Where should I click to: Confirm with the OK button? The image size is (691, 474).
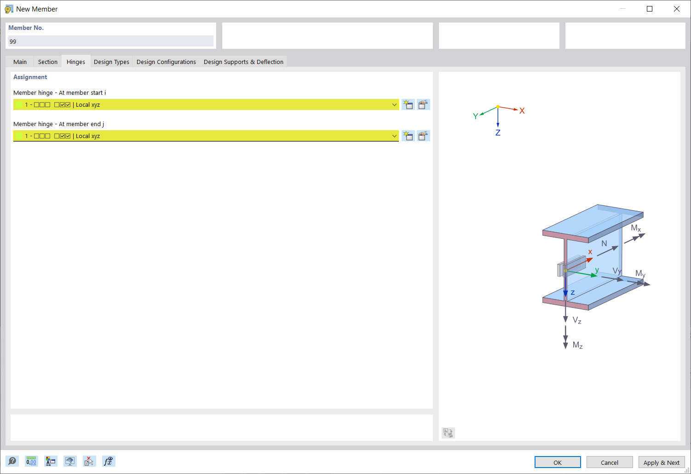tap(558, 462)
